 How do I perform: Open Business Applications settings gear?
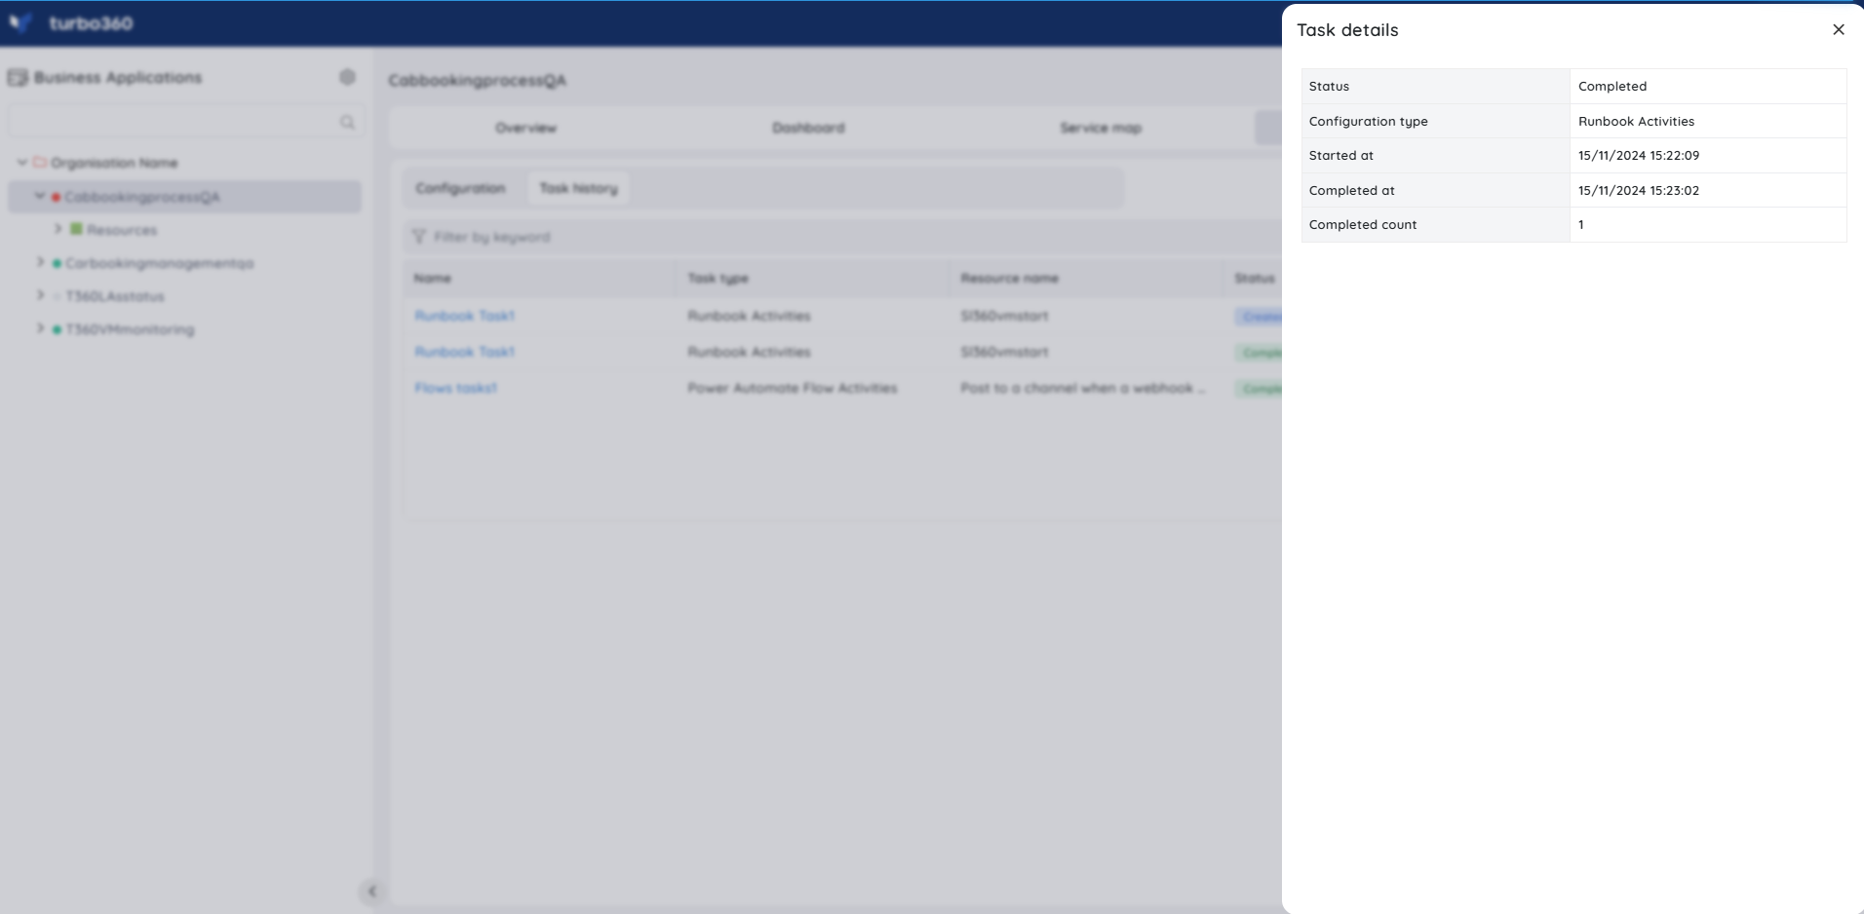point(347,77)
